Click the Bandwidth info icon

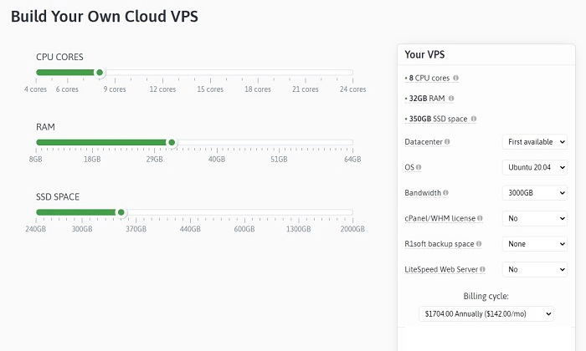(445, 193)
